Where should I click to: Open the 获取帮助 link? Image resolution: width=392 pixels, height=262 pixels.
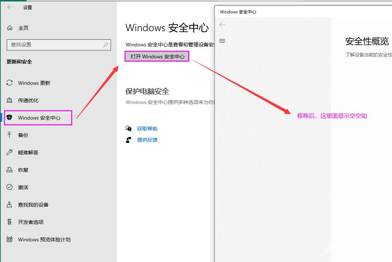pos(147,129)
